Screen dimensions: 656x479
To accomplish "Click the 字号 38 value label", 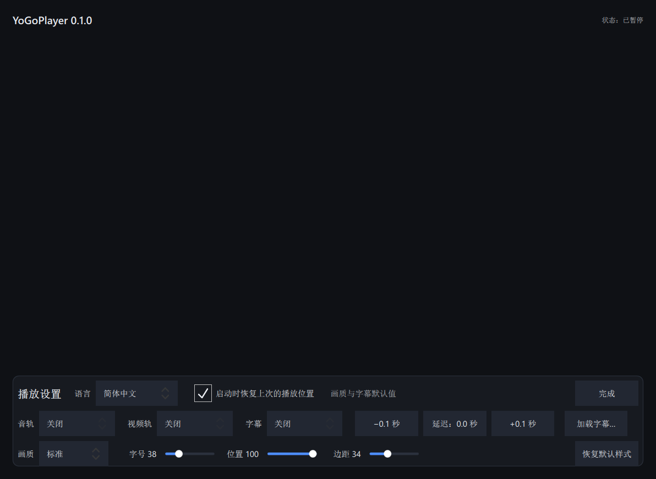I will tap(143, 454).
